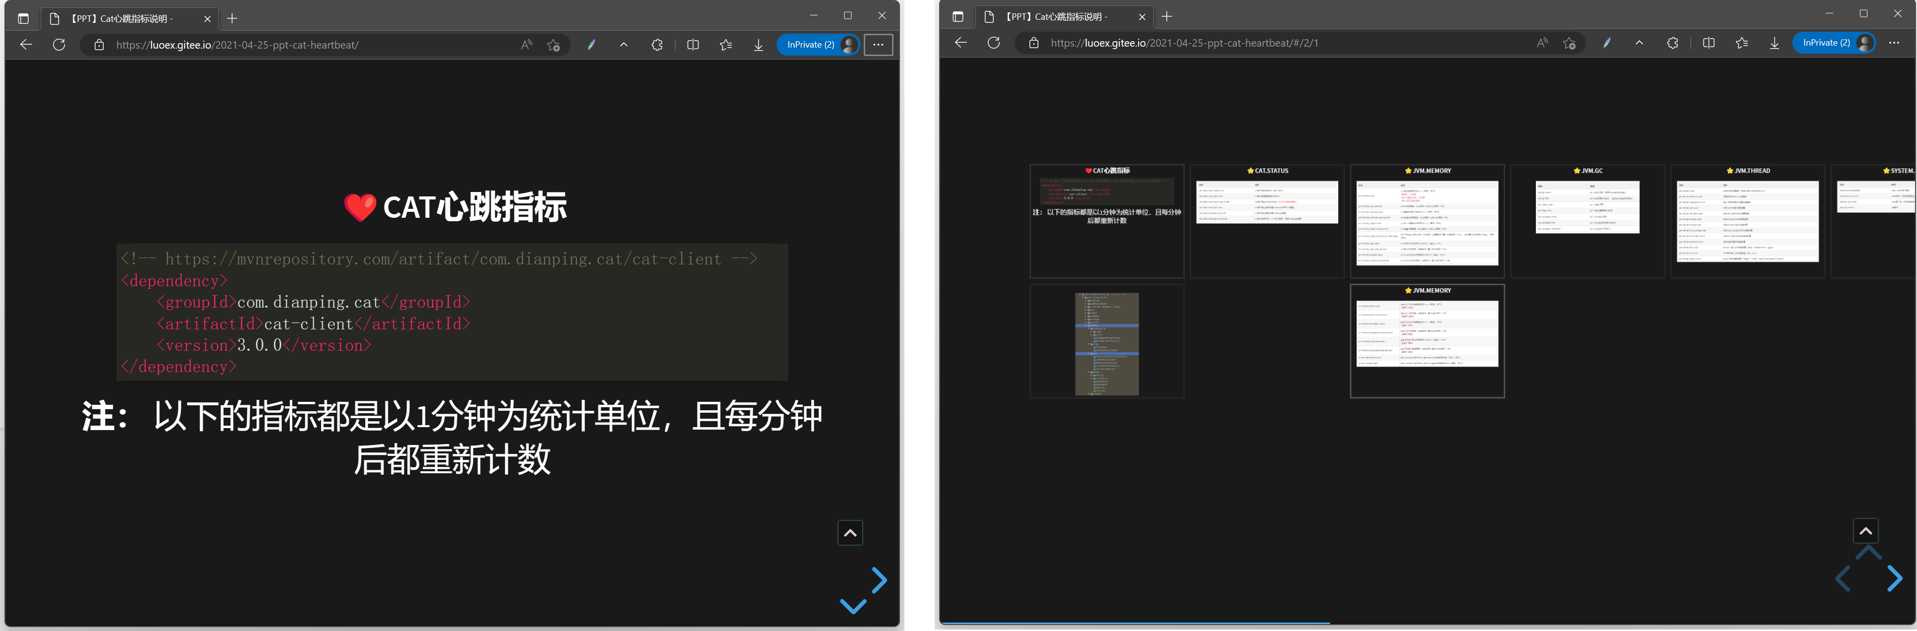Viewport: 1917px width, 631px height.
Task: Open tab actions menu in right window
Action: click(958, 16)
